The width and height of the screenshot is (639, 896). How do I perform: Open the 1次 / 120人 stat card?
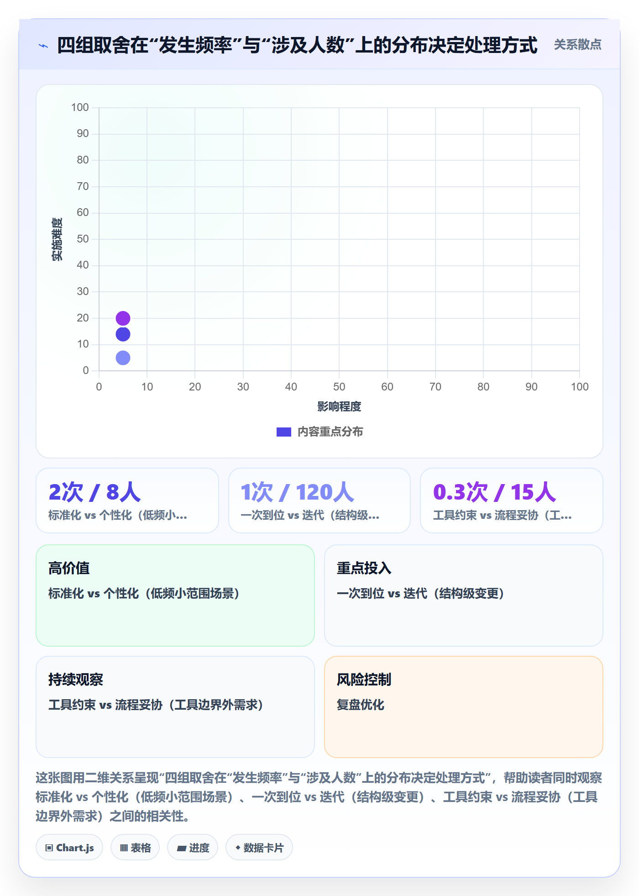(x=319, y=501)
